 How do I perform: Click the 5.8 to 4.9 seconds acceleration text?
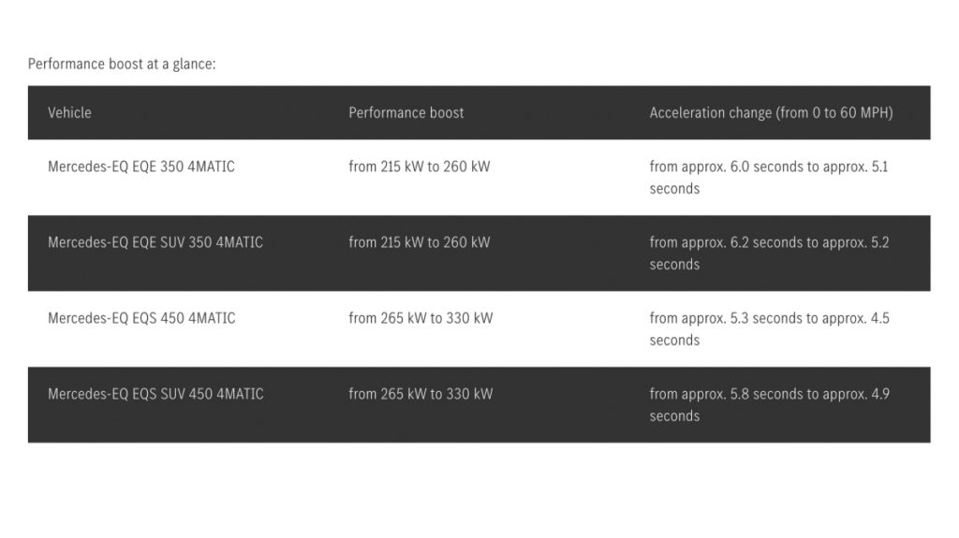[x=770, y=405]
